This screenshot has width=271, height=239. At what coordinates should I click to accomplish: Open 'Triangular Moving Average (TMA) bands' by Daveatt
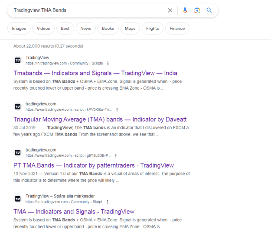(x=100, y=119)
